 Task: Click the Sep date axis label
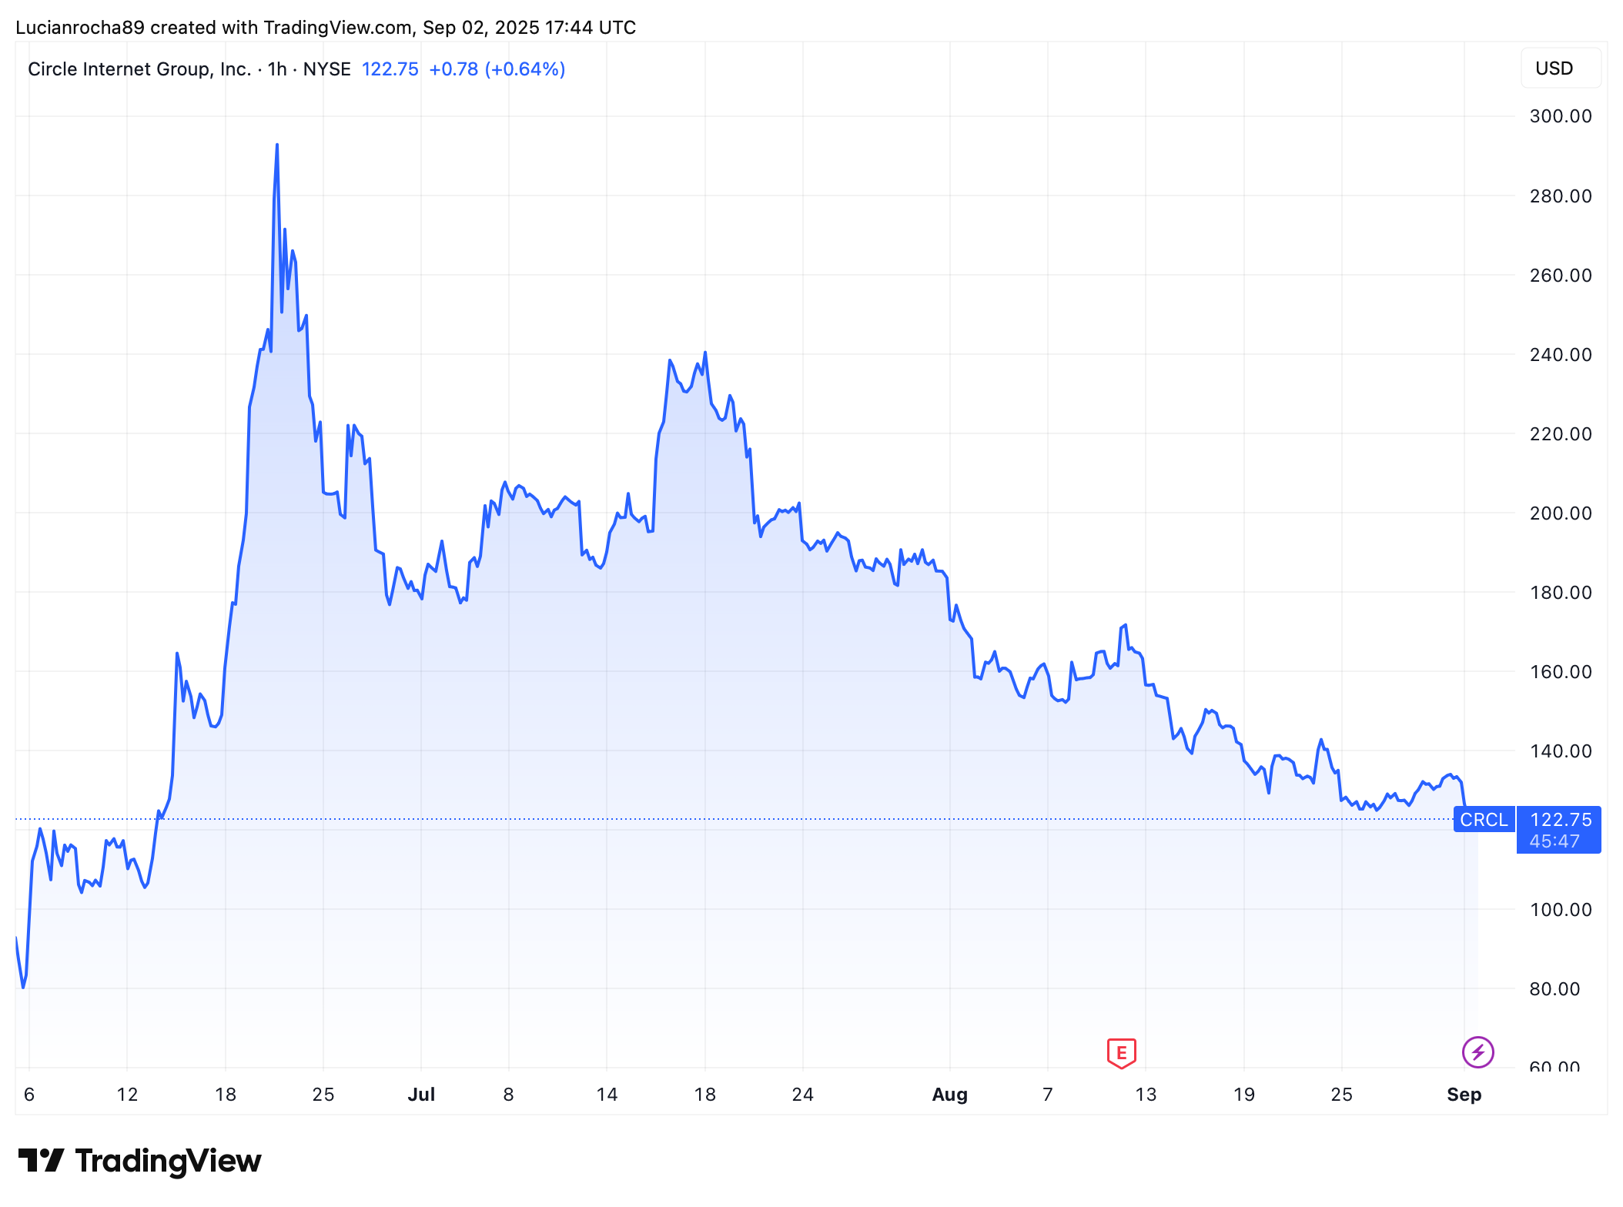coord(1464,1094)
